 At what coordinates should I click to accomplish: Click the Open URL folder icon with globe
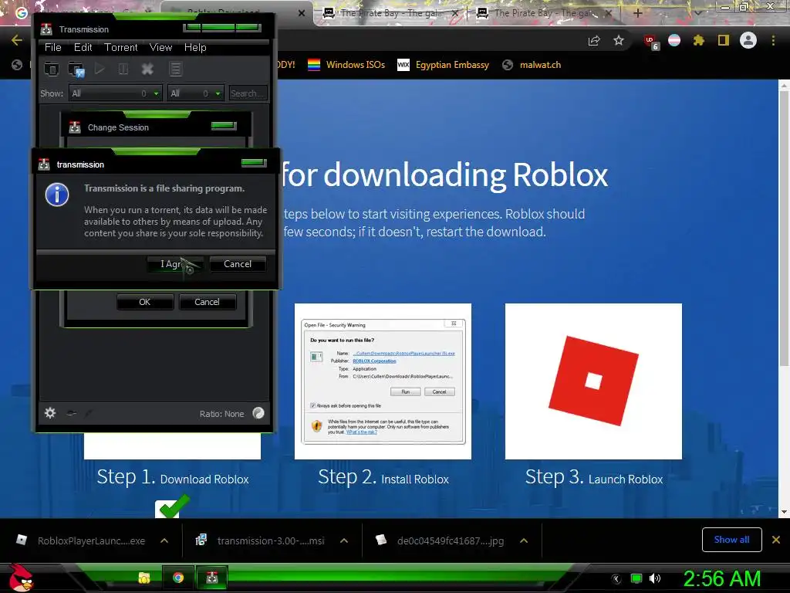tap(76, 69)
